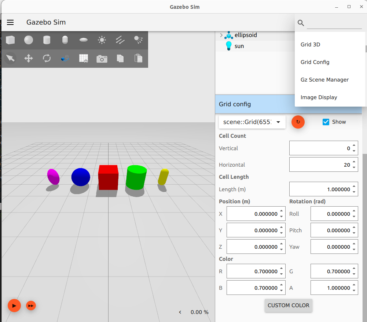367x322 pixels.
Task: Take a screenshot with camera icon
Action: point(102,59)
